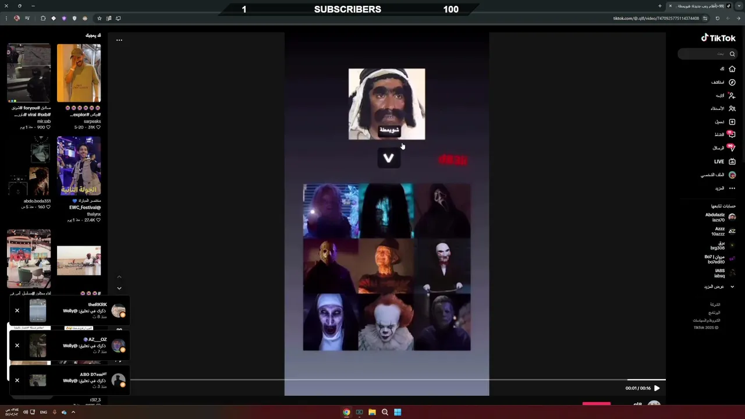
Task: Open ABO D7em notification profile avatar
Action: tap(118, 381)
